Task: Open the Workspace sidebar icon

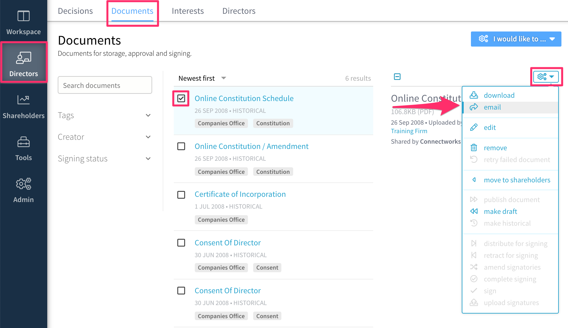Action: click(23, 16)
